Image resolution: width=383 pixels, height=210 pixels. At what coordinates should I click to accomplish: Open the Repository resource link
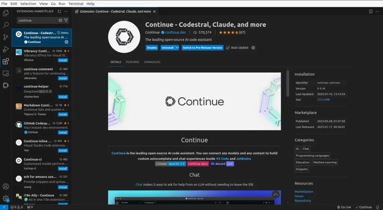point(303,201)
